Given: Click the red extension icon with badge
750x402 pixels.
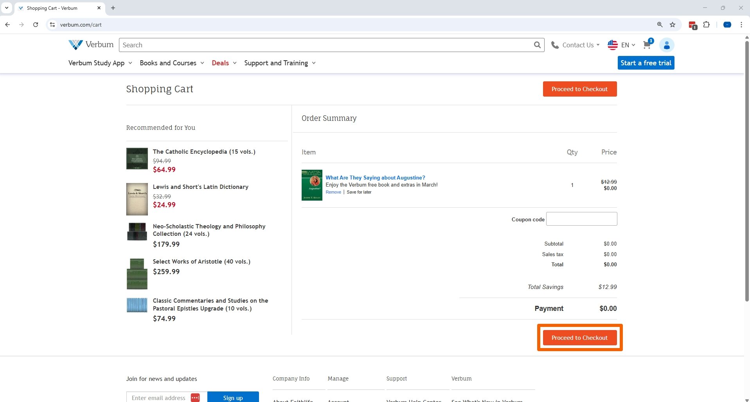Looking at the screenshot, I should [x=693, y=25].
